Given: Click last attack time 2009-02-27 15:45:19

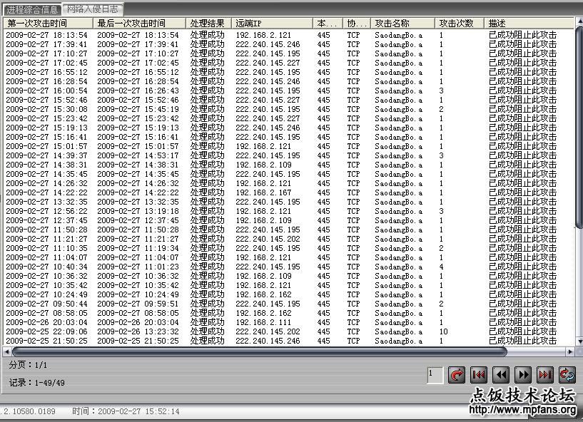Looking at the screenshot, I should point(138,109).
